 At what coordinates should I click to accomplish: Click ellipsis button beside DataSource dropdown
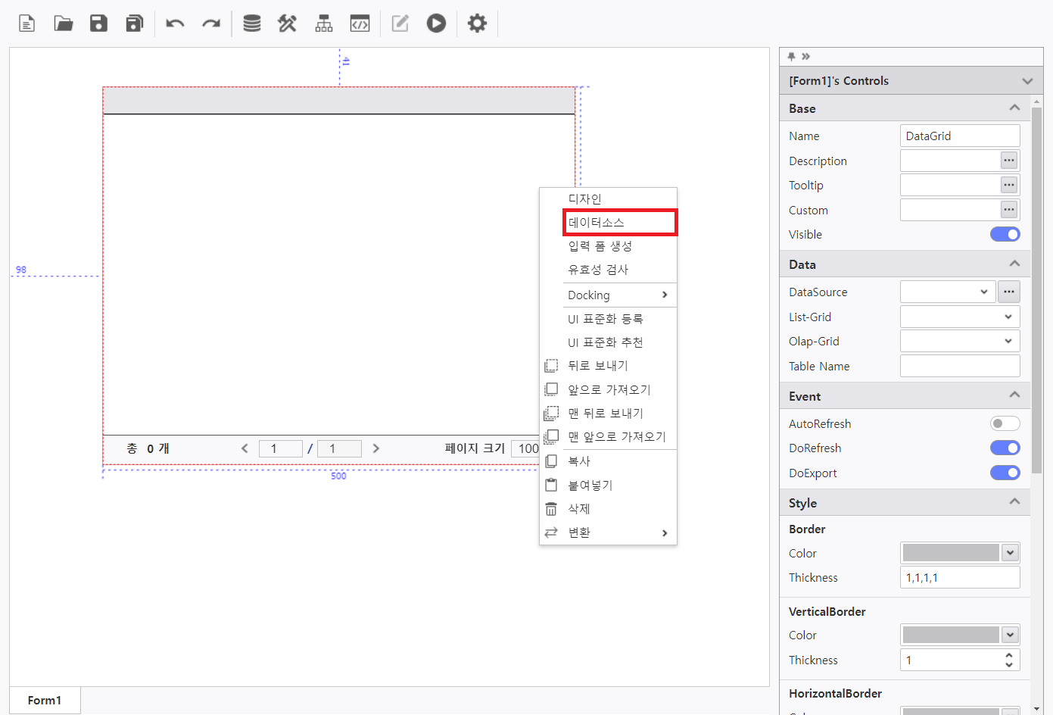(1009, 292)
